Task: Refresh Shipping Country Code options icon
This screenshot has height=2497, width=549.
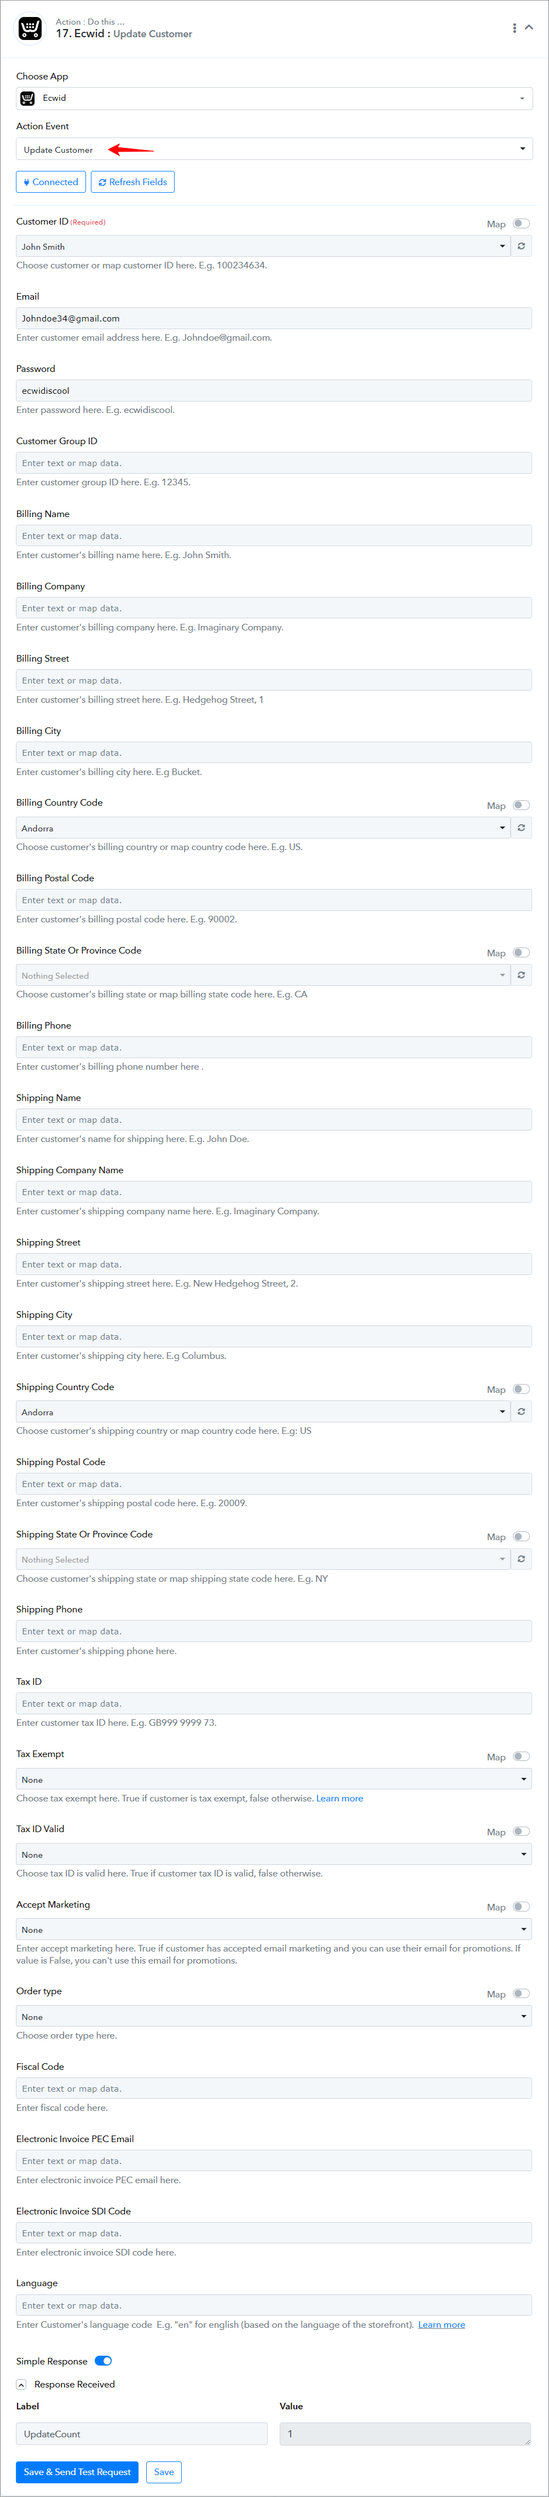Action: 521,1413
